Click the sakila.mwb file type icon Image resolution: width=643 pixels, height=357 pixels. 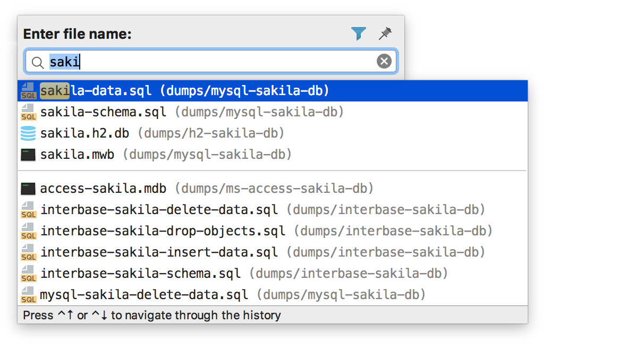[28, 155]
